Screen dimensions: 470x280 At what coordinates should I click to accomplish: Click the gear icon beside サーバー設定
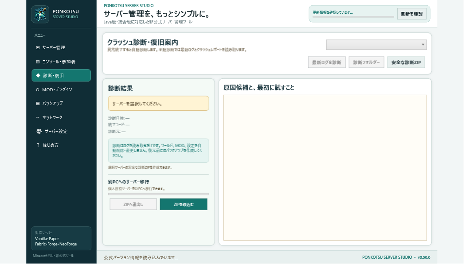point(39,131)
